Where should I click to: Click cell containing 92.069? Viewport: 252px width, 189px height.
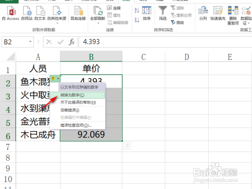[x=91, y=135]
